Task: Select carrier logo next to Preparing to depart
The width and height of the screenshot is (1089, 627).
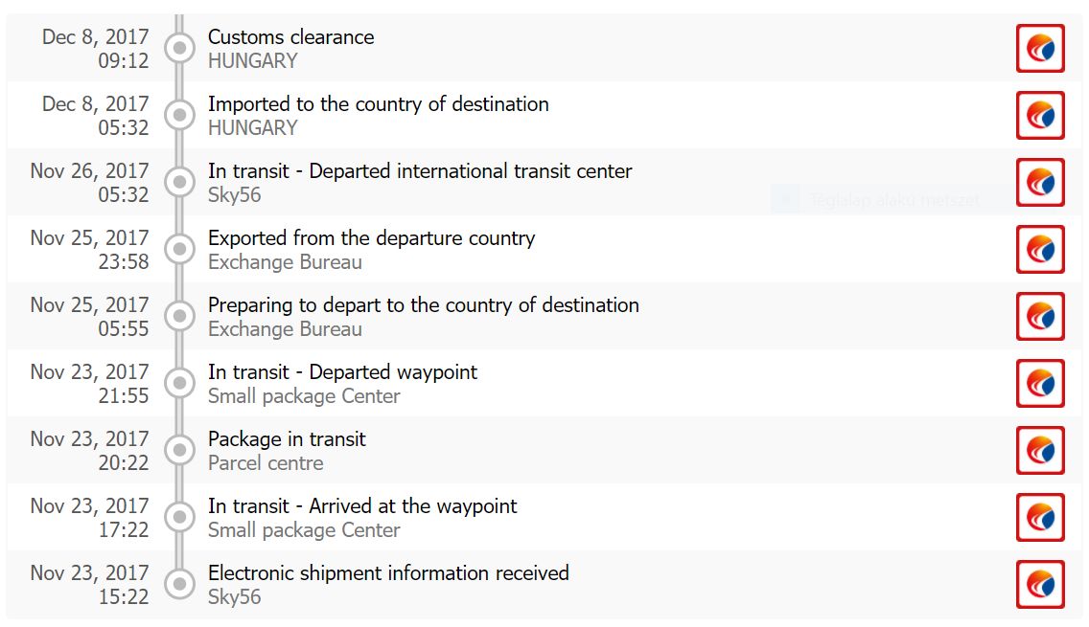Action: (1040, 316)
